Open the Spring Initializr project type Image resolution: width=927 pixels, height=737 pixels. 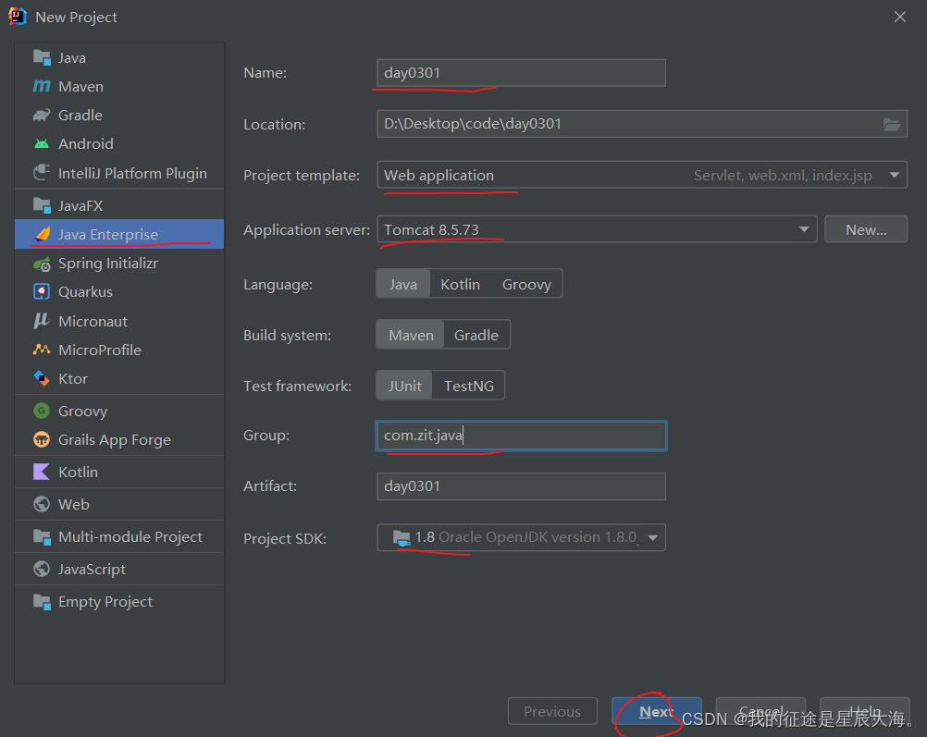(106, 263)
